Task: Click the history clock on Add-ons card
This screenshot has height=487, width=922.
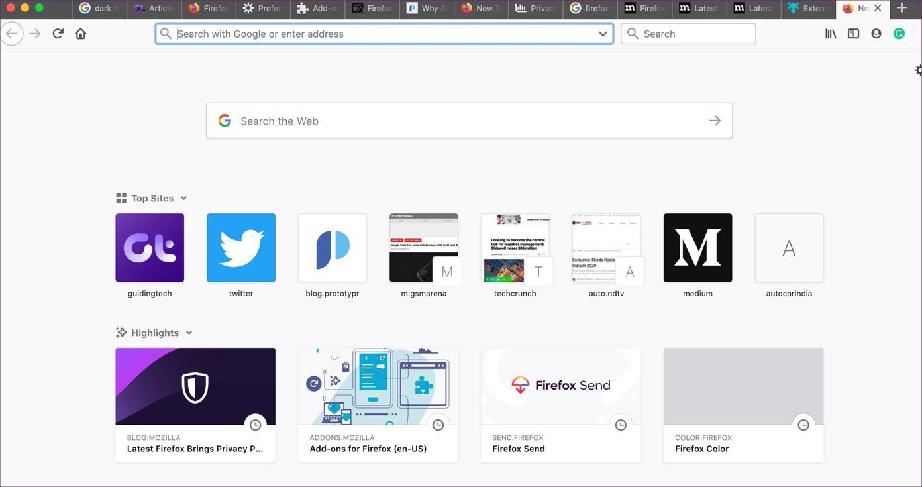Action: 438,425
